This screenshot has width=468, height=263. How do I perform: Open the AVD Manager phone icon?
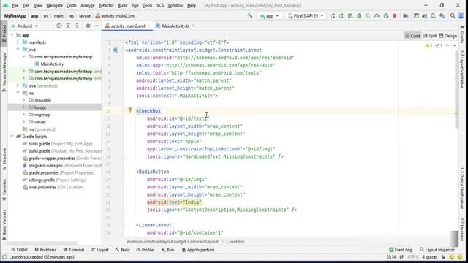434,16
